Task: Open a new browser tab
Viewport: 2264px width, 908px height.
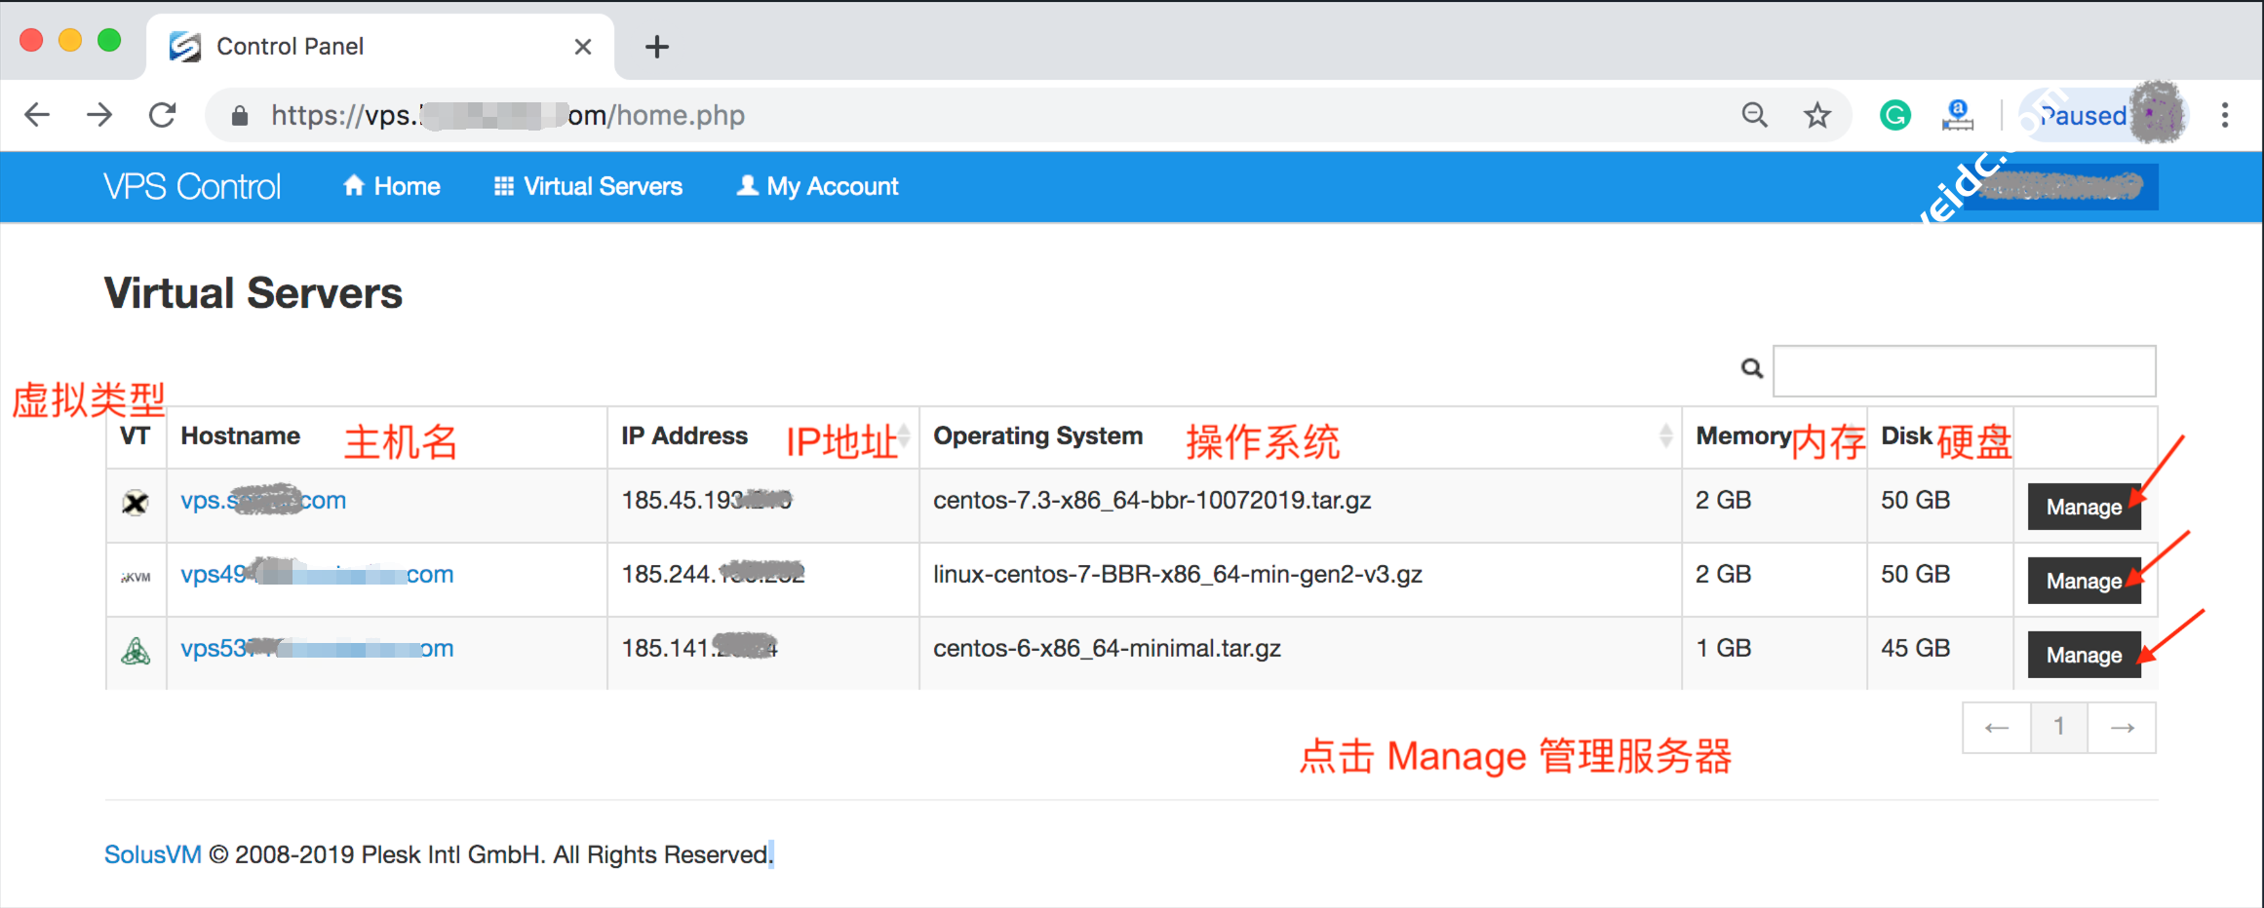Action: (657, 47)
